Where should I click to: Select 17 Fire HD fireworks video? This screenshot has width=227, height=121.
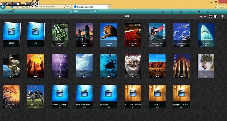pos(11,96)
